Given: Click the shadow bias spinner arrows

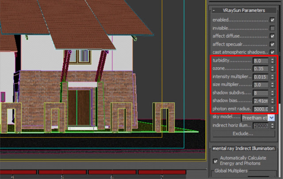Looking at the screenshot, I should 272,101.
